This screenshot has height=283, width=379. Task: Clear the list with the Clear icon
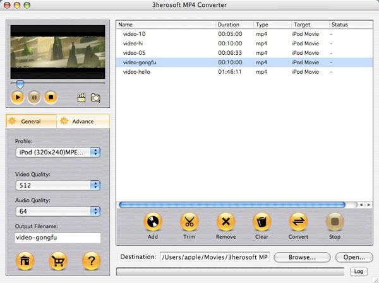coord(262,221)
